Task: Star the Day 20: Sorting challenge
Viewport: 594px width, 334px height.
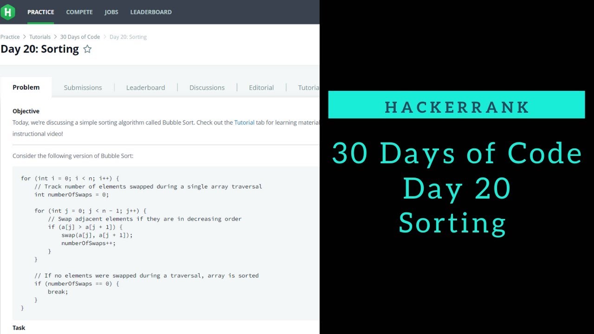Action: (x=87, y=49)
